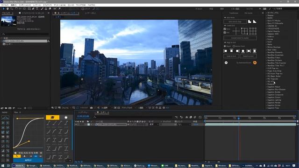The height and width of the screenshot is (168, 299).
Task: Select the Object radio button
Action: click(x=225, y=46)
